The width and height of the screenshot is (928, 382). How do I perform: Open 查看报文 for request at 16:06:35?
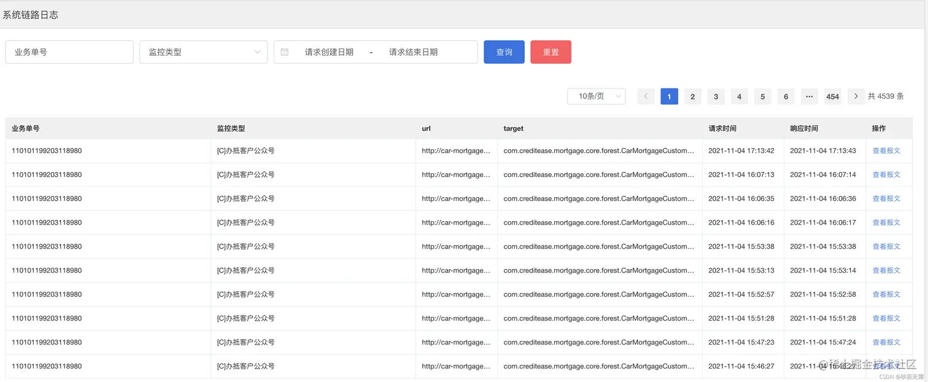point(886,198)
